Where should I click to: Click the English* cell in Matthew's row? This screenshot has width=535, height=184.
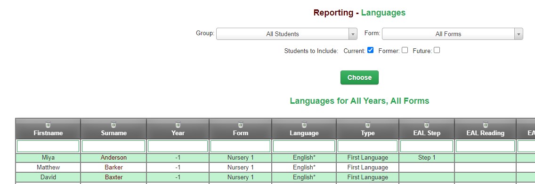click(304, 167)
